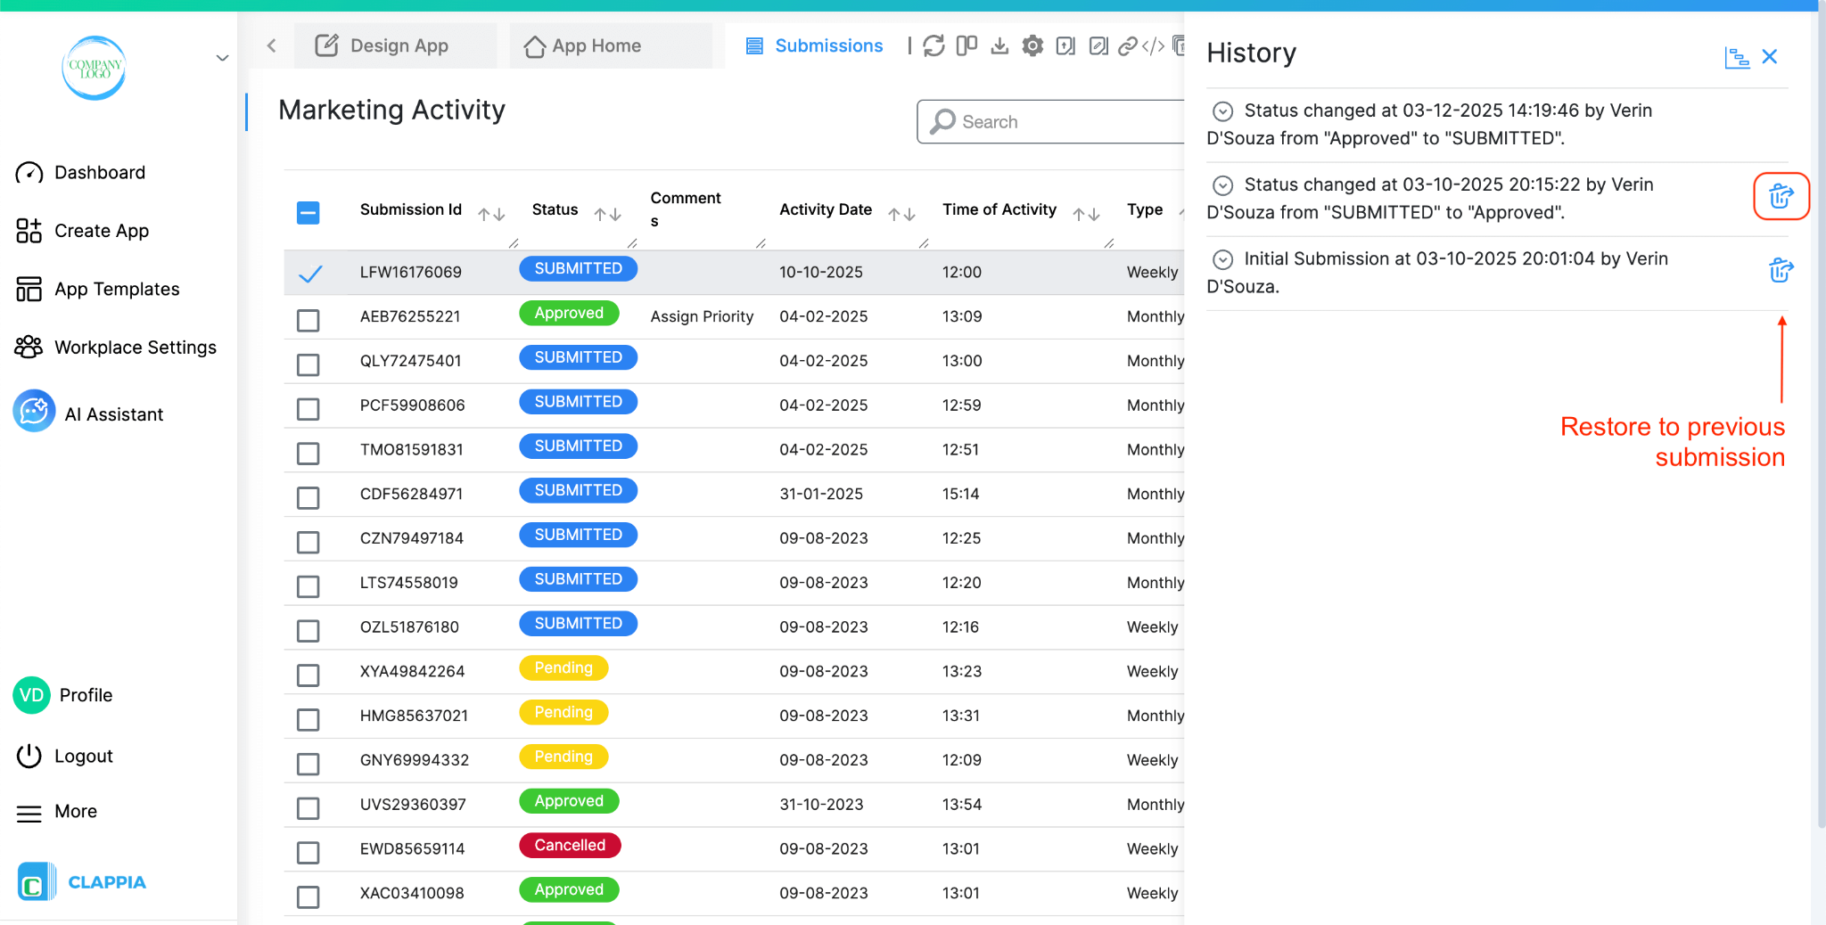
Task: Open the AI Assistant from the sidebar
Action: coord(114,413)
